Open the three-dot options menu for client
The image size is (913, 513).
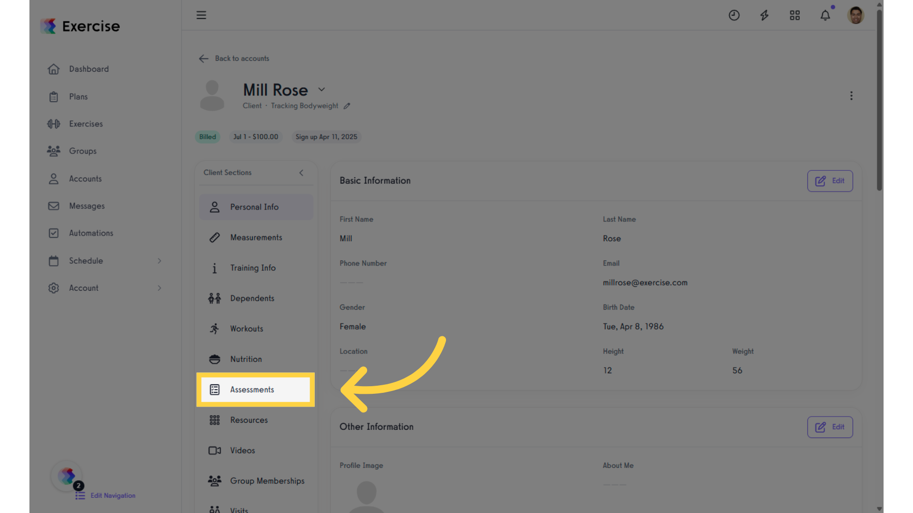tap(851, 96)
